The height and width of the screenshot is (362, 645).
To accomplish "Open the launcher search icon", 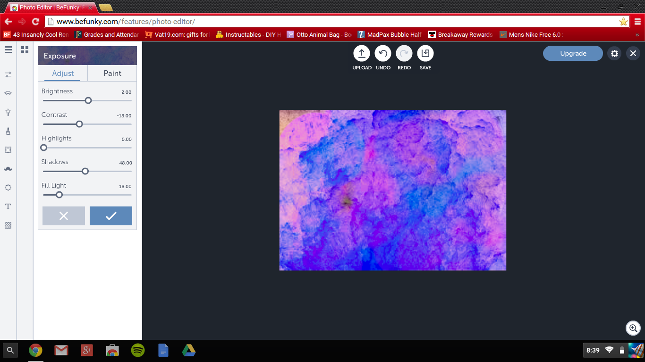I will (10, 350).
